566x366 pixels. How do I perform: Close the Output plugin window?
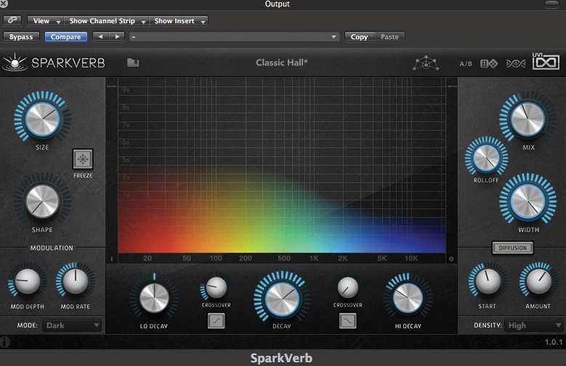point(4,4)
